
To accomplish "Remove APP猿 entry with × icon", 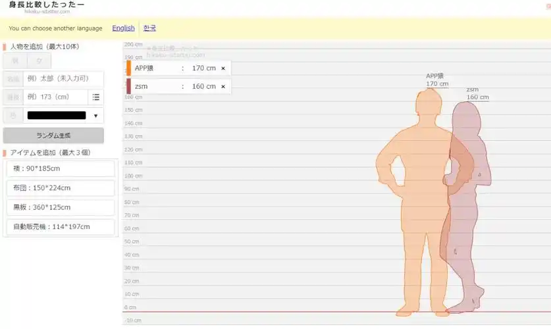I will pos(223,68).
